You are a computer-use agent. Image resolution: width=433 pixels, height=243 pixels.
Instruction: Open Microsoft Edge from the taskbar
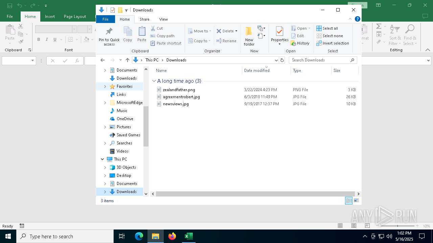click(139, 236)
